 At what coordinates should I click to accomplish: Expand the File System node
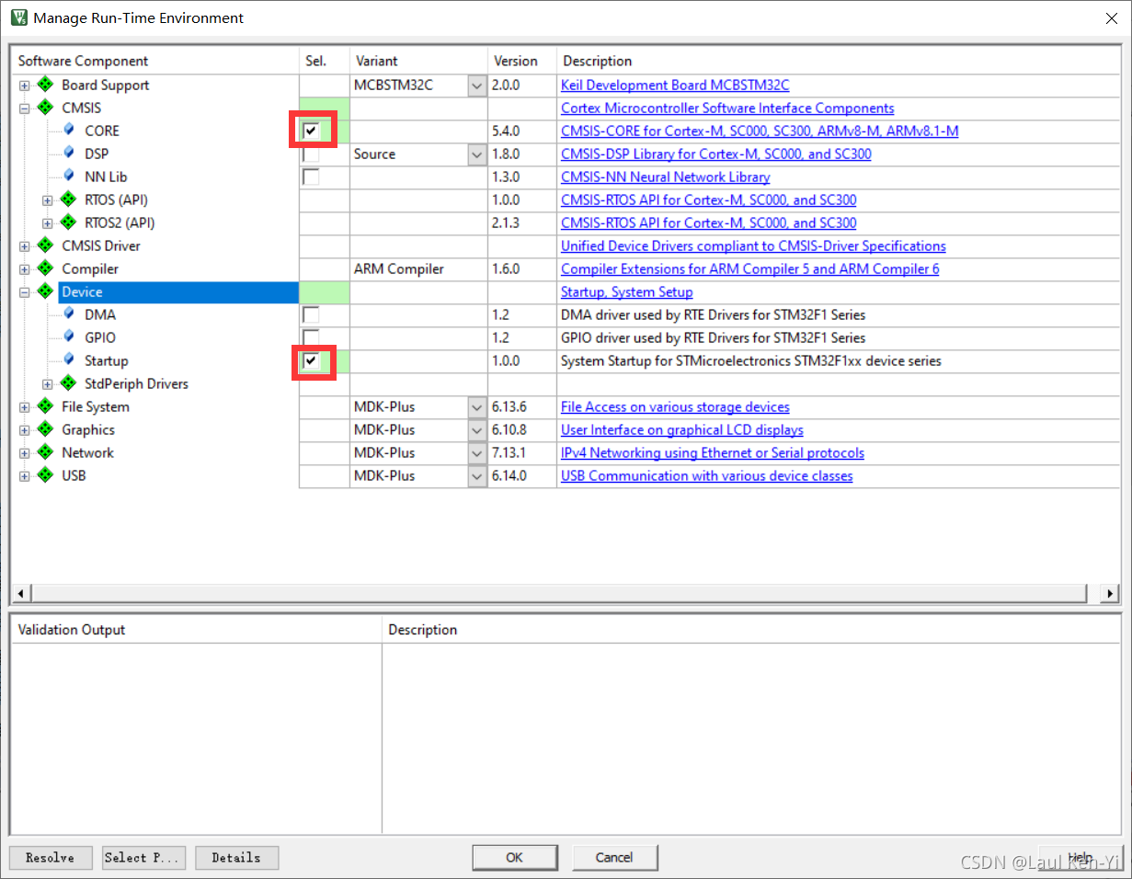point(25,407)
